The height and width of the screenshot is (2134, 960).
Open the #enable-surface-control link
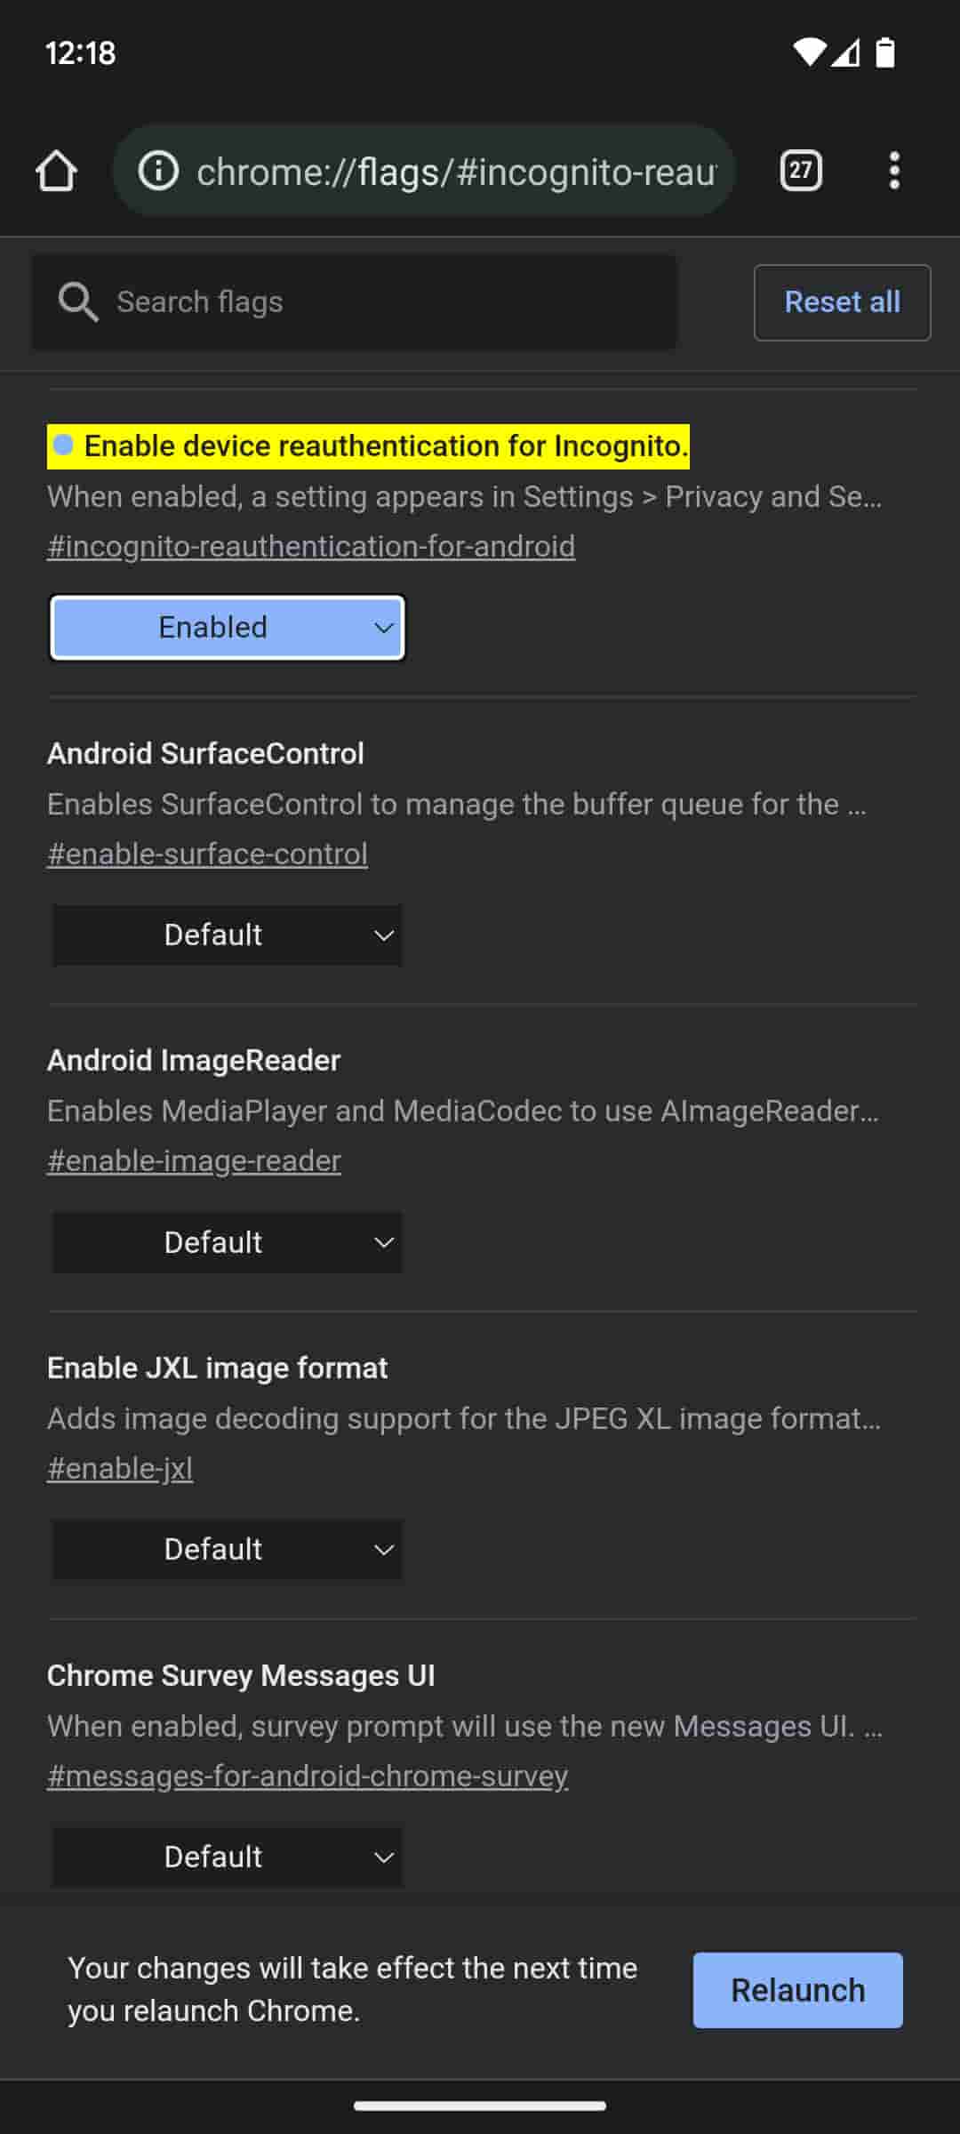pos(207,854)
